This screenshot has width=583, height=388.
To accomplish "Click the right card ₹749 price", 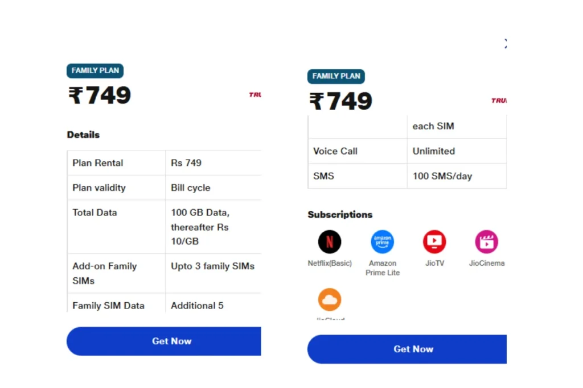I will 340,101.
